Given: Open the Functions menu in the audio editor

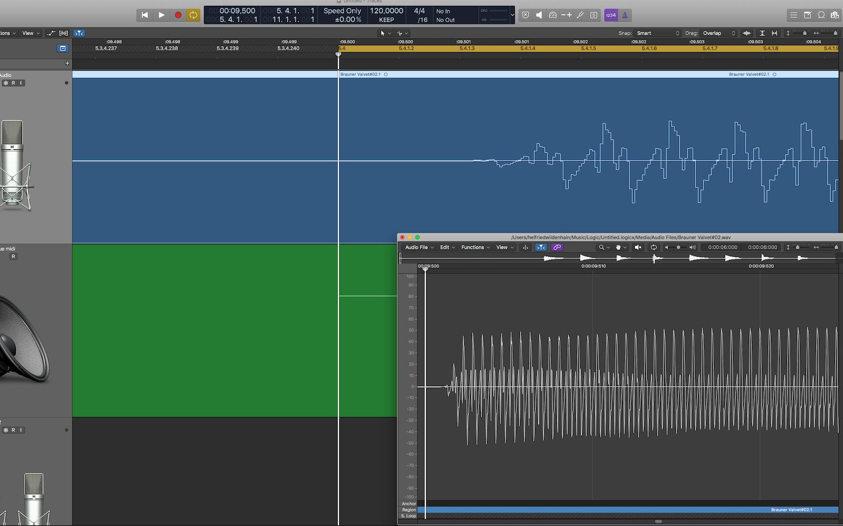Looking at the screenshot, I should click(x=475, y=247).
